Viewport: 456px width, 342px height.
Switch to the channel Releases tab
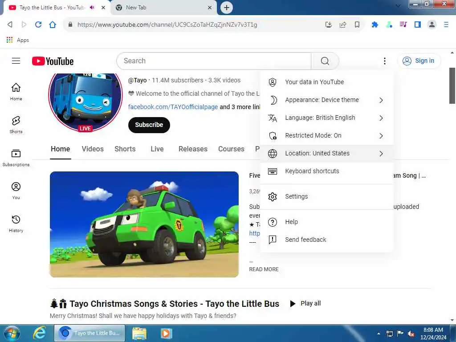(193, 149)
